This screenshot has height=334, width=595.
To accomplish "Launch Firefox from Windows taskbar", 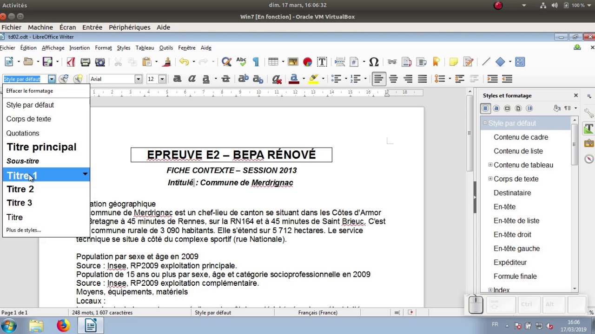I will tap(63, 326).
